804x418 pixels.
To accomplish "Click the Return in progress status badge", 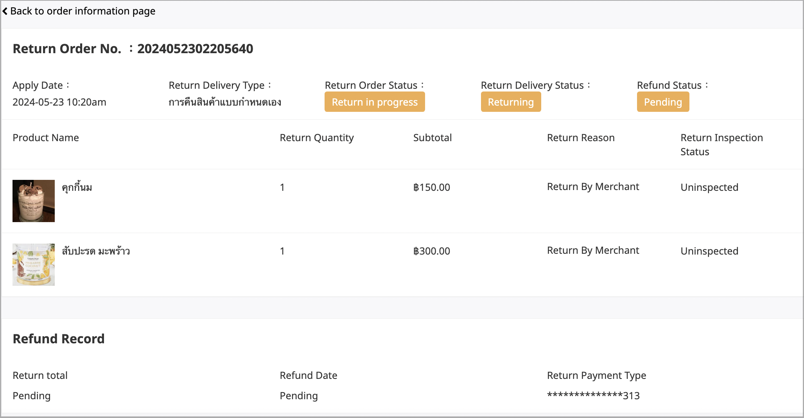I will [x=375, y=102].
